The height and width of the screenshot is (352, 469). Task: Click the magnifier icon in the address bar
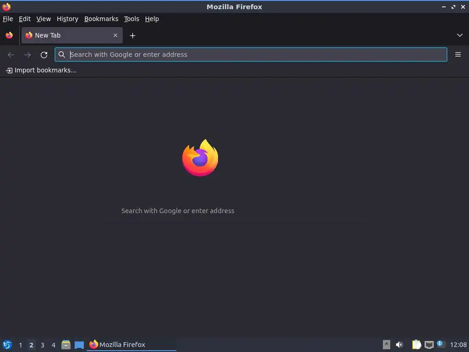(62, 55)
